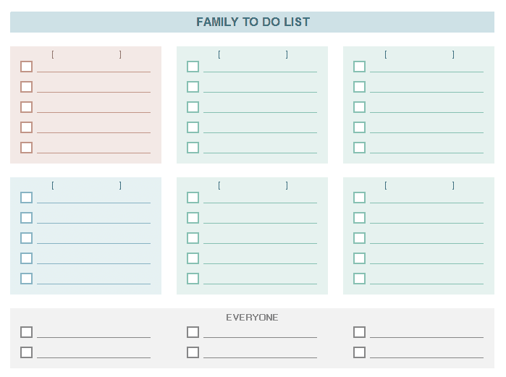The image size is (506, 377).
Task: Check the third checkbox in the blue panel
Action: point(27,238)
